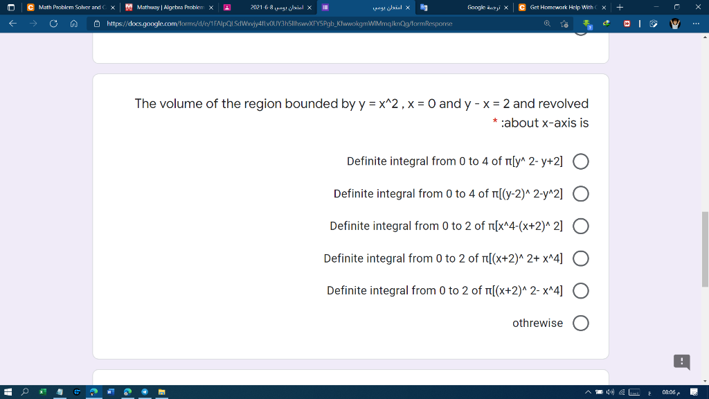
Task: Open the Windows Start menu
Action: 7,392
